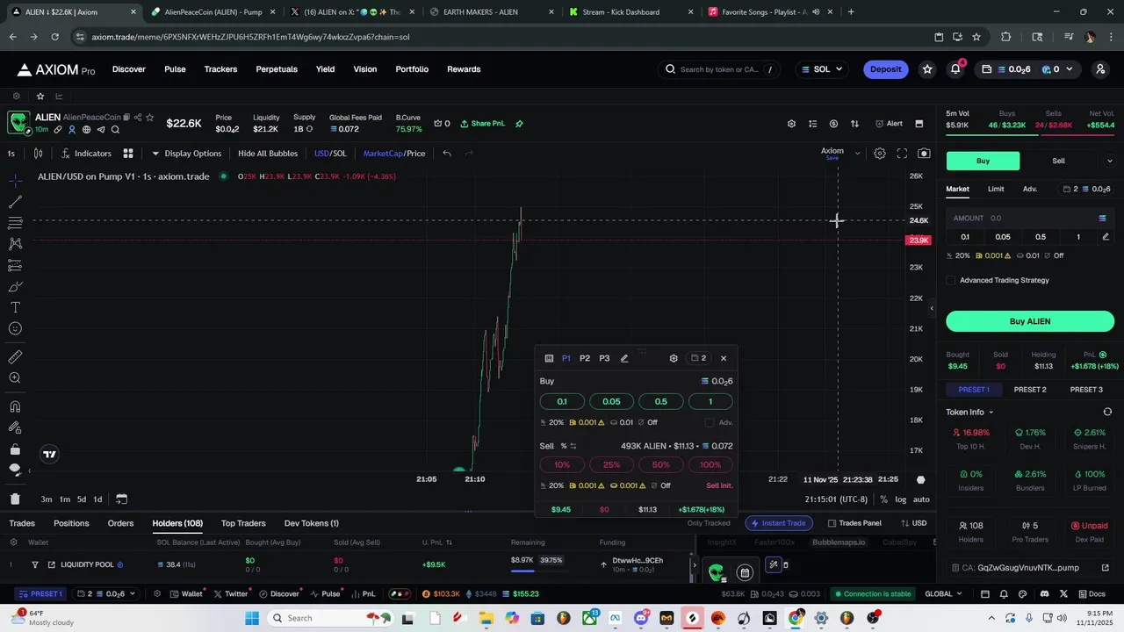Take chart snapshot with camera icon
Screen dimensions: 1124x632
[924, 154]
